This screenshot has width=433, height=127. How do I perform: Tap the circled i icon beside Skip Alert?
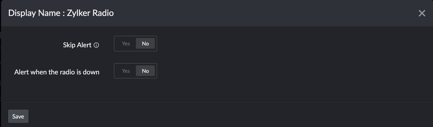pyautogui.click(x=97, y=45)
